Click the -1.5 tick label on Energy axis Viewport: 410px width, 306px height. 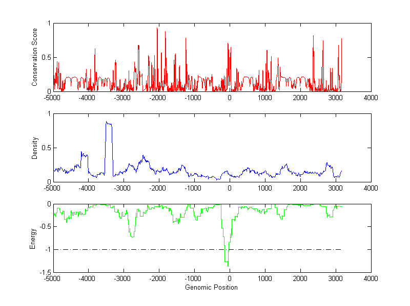tap(45, 273)
